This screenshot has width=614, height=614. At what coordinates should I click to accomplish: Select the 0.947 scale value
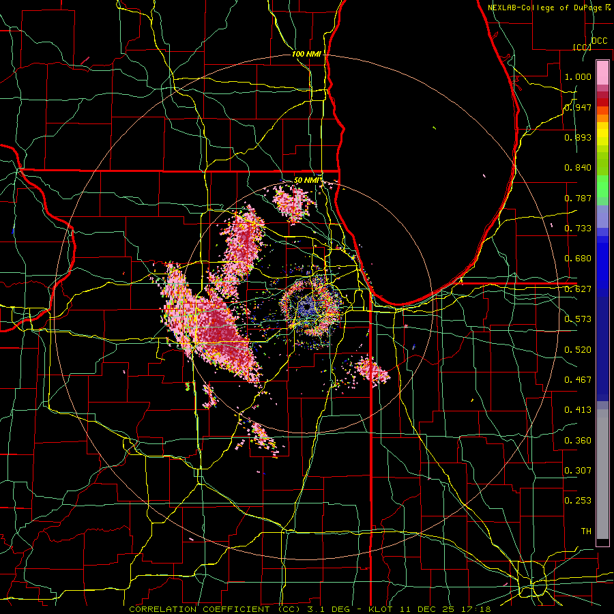coord(578,107)
